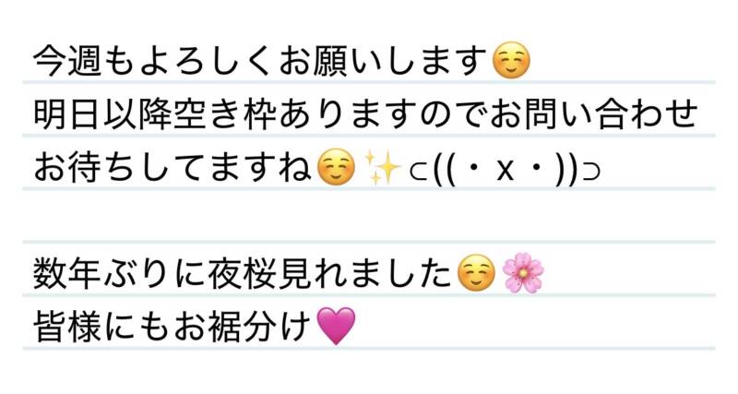This screenshot has width=738, height=394.
Task: Click the left ⊂ hand of the kaomoji
Action: click(x=418, y=173)
